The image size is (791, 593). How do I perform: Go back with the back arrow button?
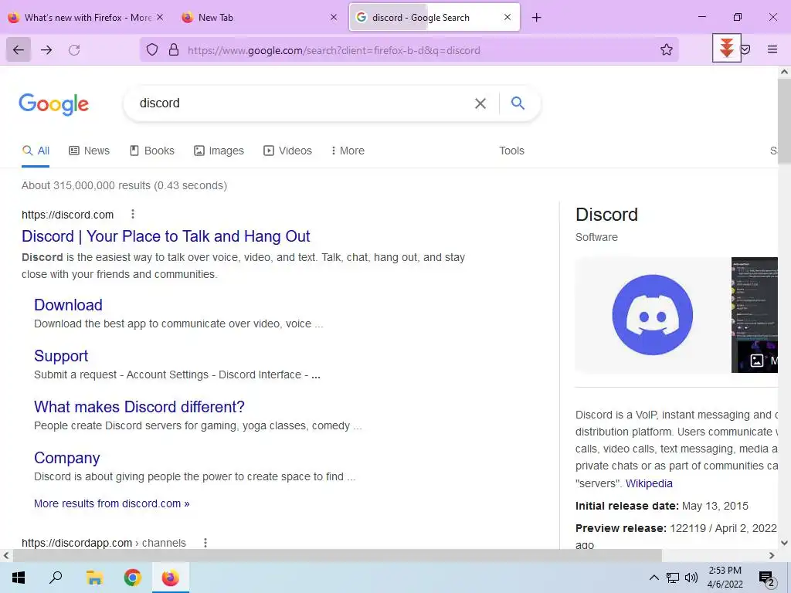point(19,49)
